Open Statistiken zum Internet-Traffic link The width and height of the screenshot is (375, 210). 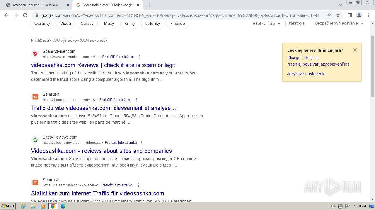tap(98, 193)
